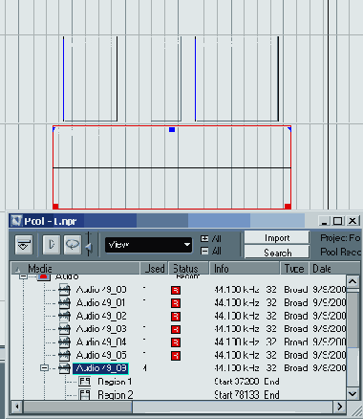Select the Audio 49_02 clip
Image resolution: width=363 pixels, height=419 pixels.
[x=101, y=316]
